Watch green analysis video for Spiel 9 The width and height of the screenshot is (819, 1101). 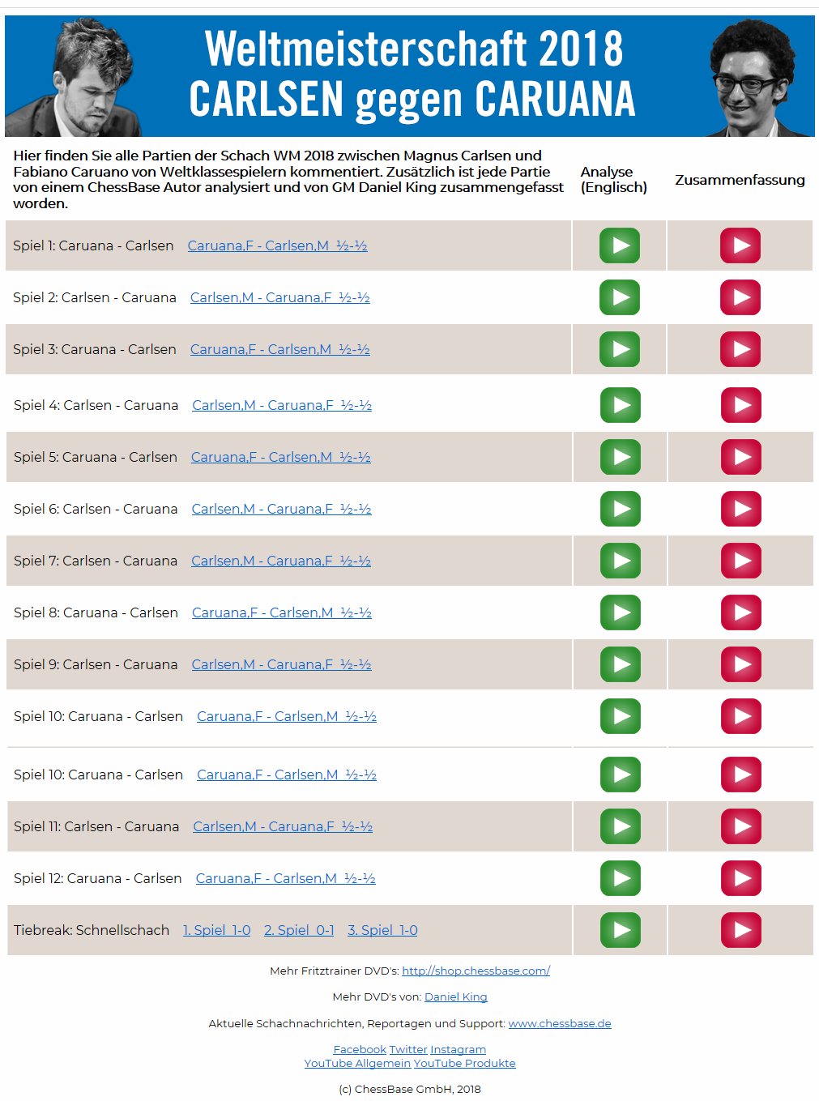pos(621,664)
